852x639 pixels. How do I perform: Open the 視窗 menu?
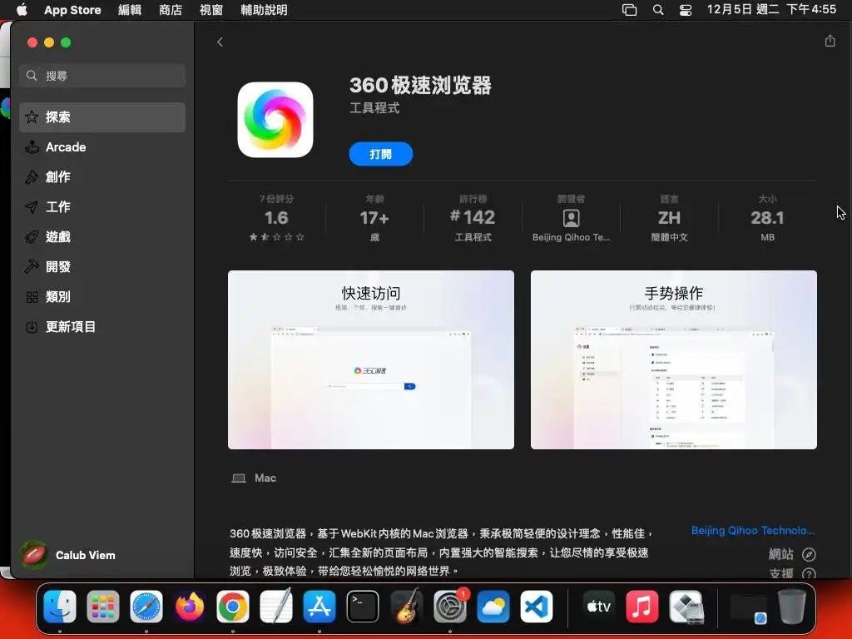211,10
